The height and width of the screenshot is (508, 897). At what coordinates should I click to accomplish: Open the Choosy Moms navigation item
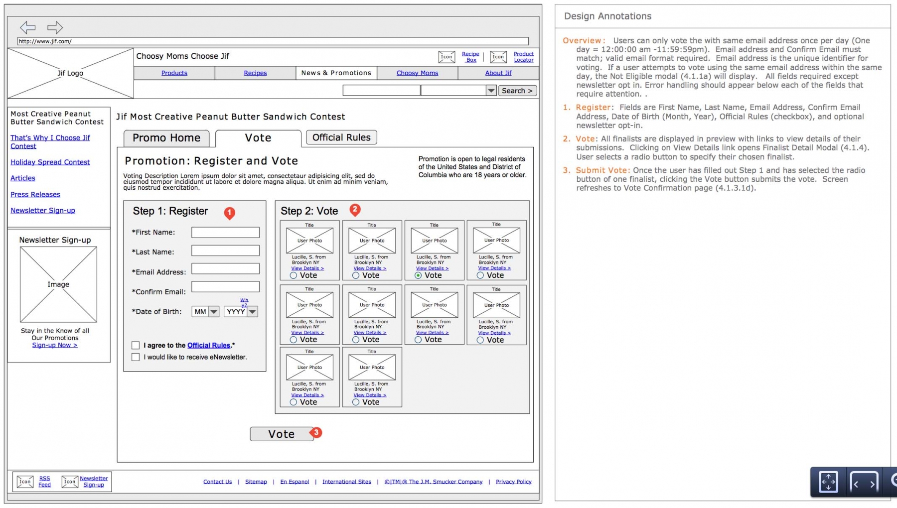point(418,73)
